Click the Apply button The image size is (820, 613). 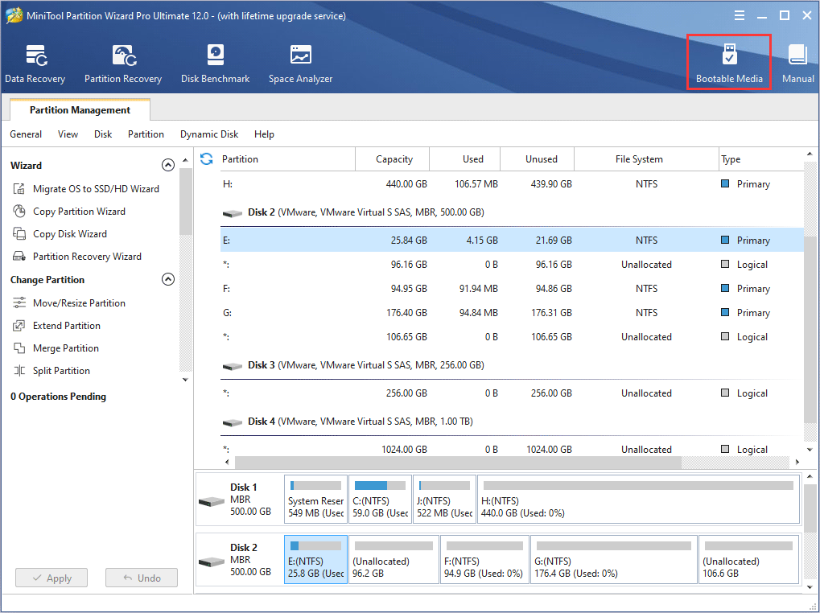pos(52,578)
